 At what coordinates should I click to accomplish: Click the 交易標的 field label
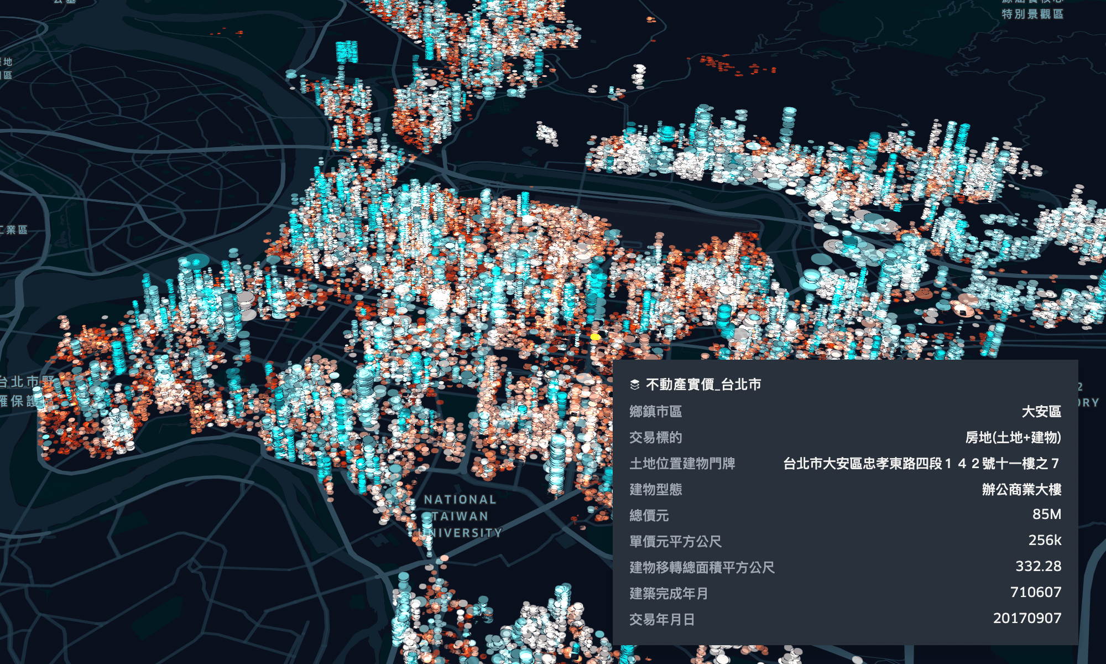pyautogui.click(x=655, y=437)
